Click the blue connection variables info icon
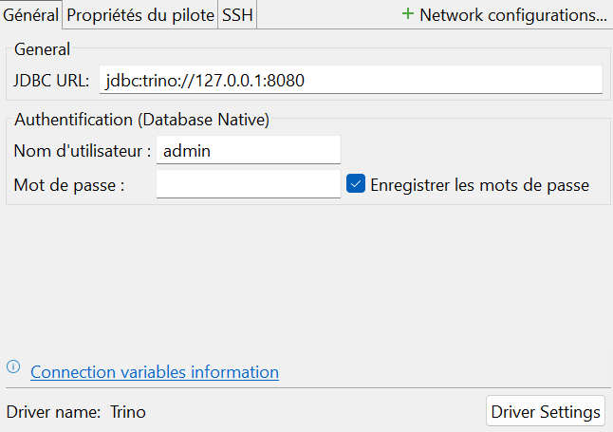 pos(13,366)
